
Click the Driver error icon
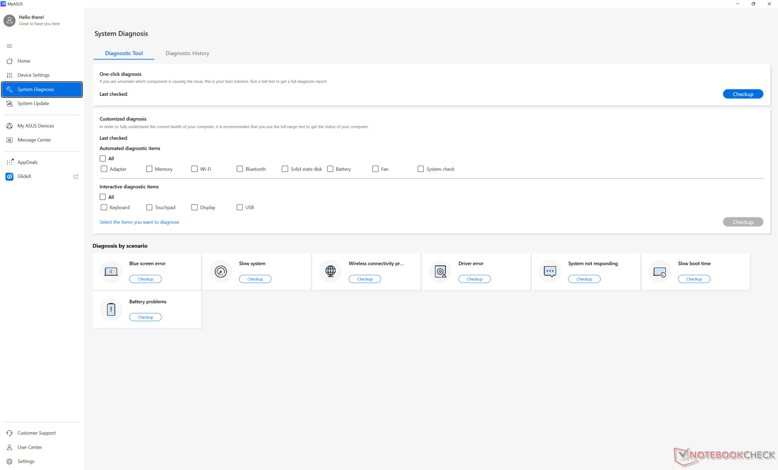pyautogui.click(x=440, y=271)
